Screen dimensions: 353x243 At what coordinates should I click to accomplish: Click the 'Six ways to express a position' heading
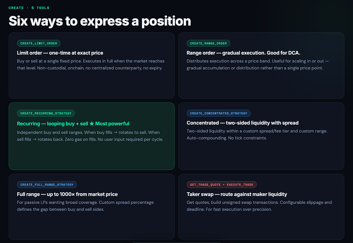[100, 21]
